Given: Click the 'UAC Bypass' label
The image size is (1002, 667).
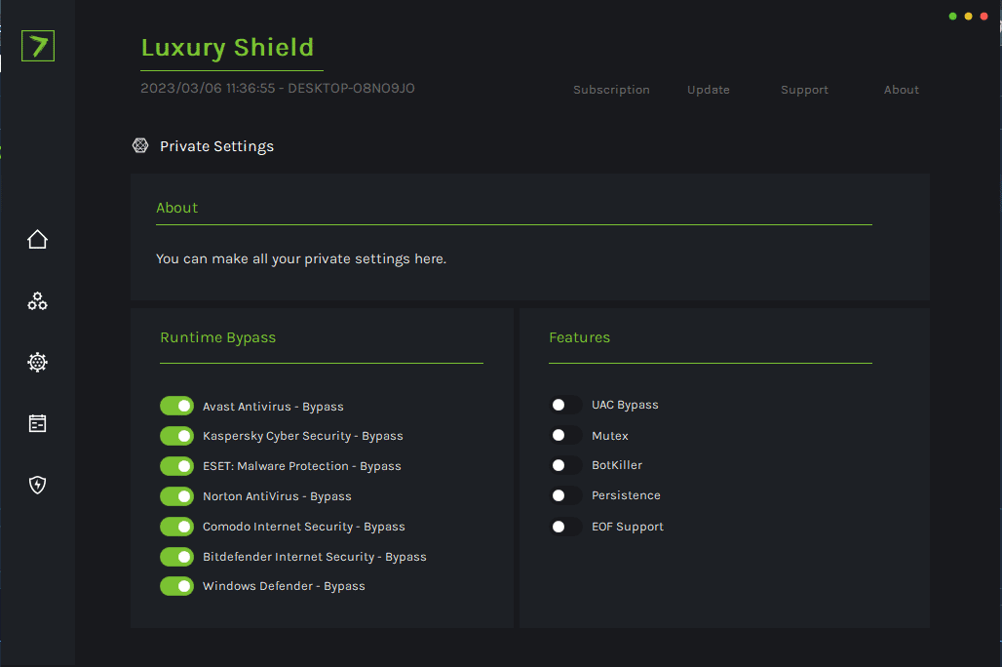Looking at the screenshot, I should pyautogui.click(x=625, y=405).
